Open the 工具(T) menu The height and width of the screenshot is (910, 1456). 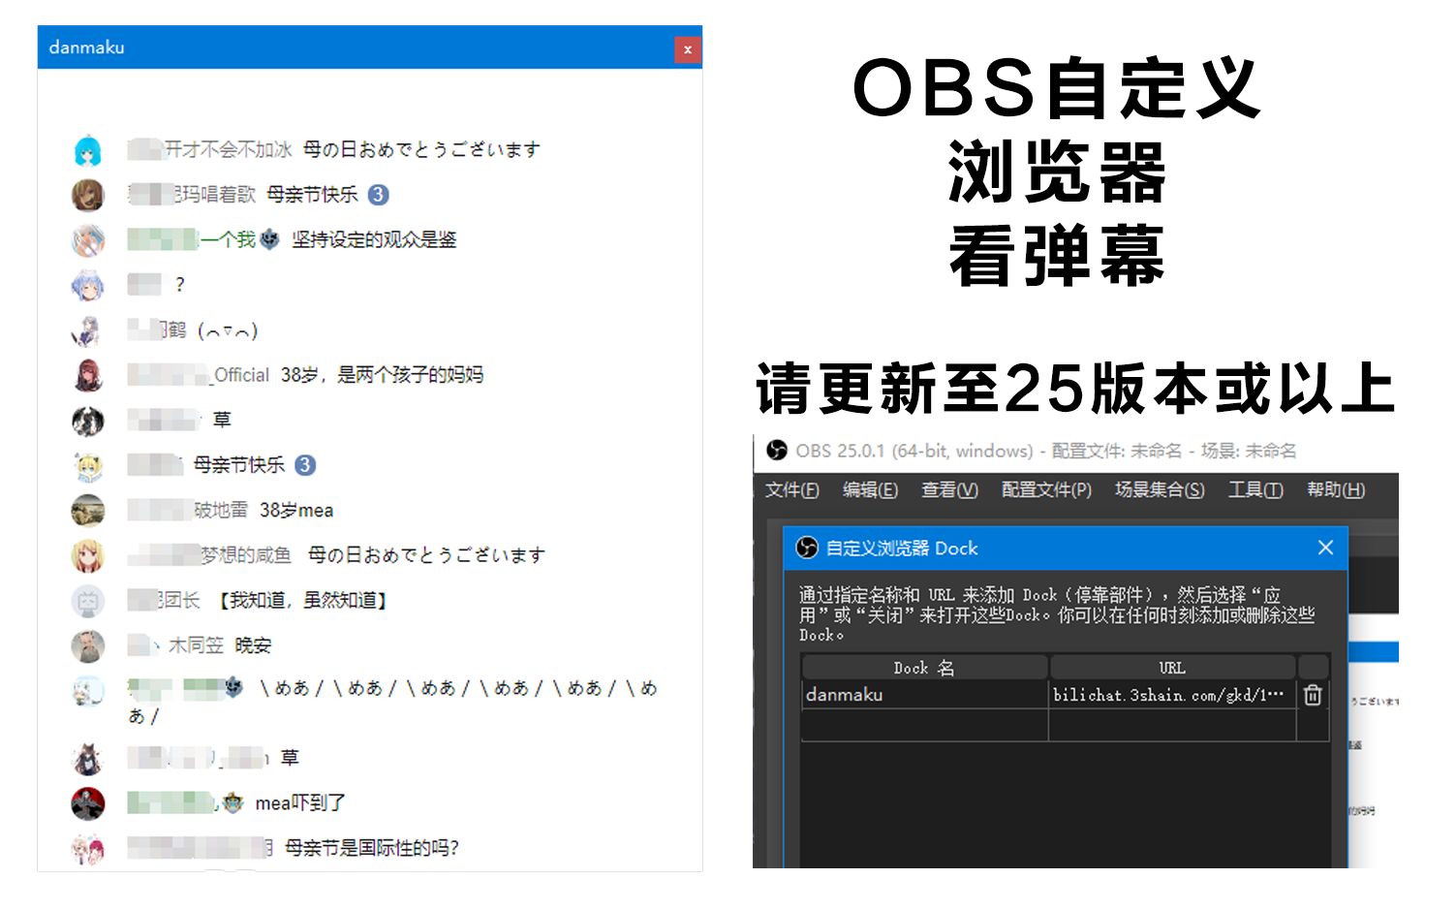(x=1255, y=490)
